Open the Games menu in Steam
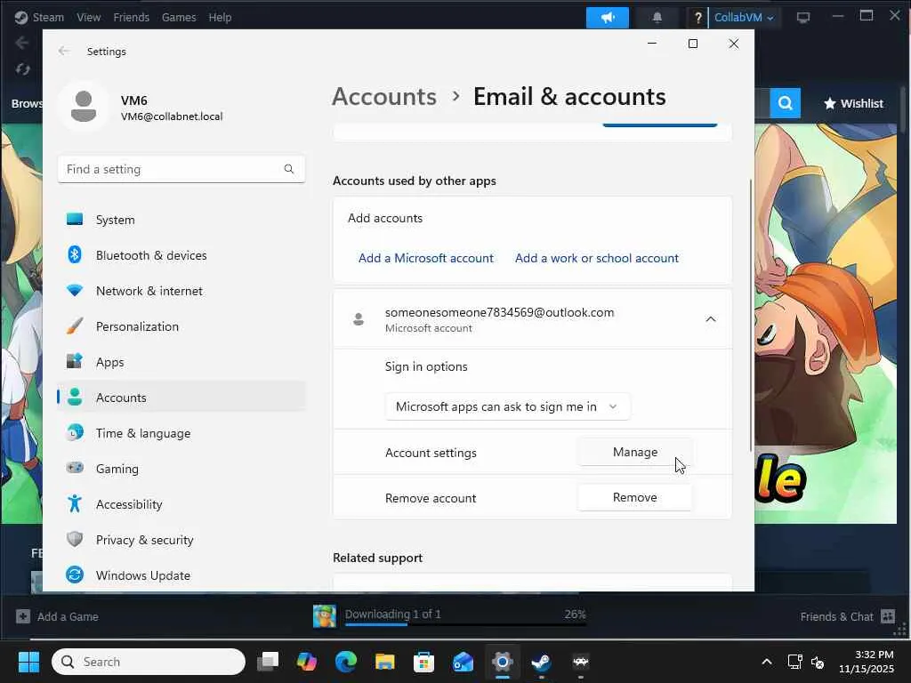 179,18
